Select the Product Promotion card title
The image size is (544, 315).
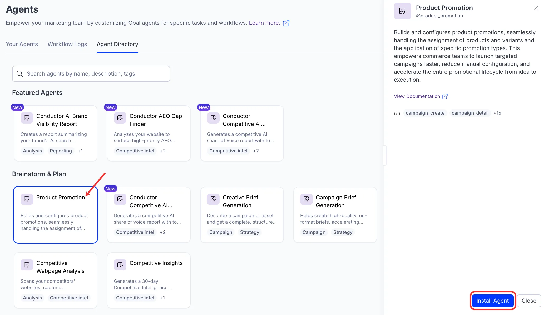coord(61,198)
